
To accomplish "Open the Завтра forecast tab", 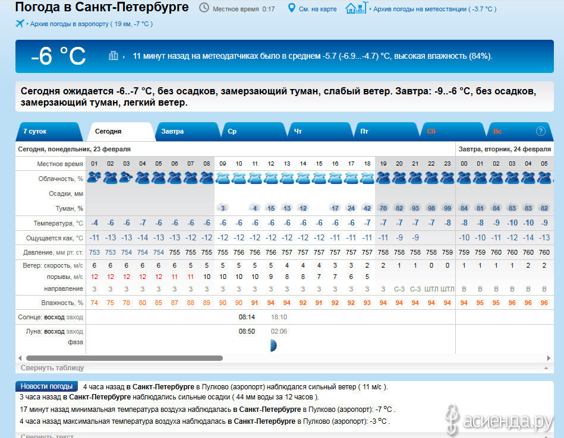I will click(x=173, y=131).
